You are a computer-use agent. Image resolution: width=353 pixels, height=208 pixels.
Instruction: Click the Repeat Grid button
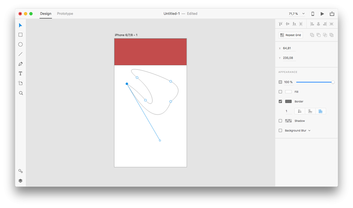tap(291, 35)
